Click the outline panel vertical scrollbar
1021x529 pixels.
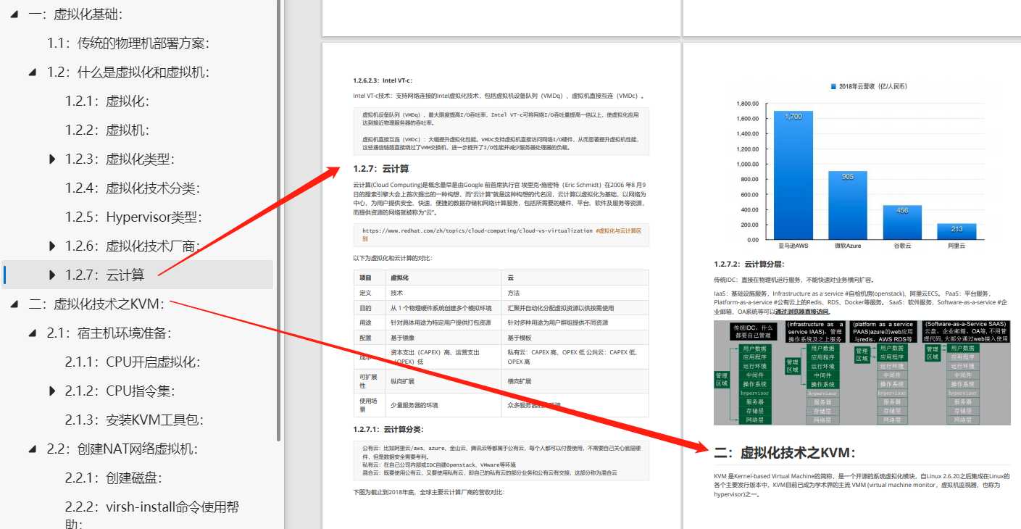[x=279, y=221]
